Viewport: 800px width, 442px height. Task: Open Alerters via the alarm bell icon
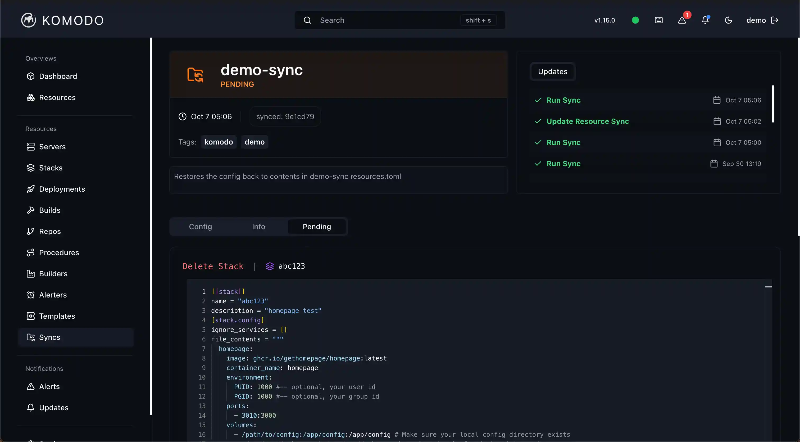(x=31, y=295)
